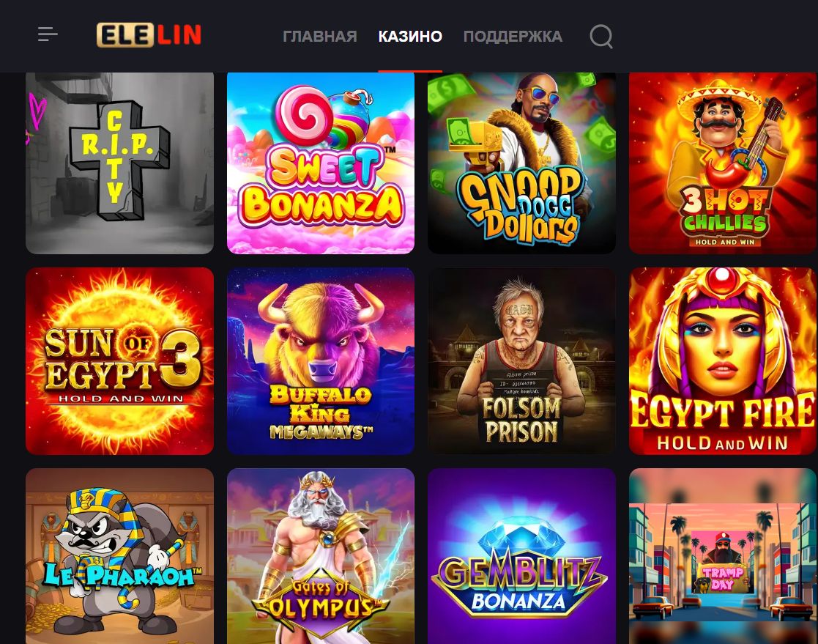The width and height of the screenshot is (818, 644).
Task: Click the ELELIN logo
Action: tap(149, 35)
